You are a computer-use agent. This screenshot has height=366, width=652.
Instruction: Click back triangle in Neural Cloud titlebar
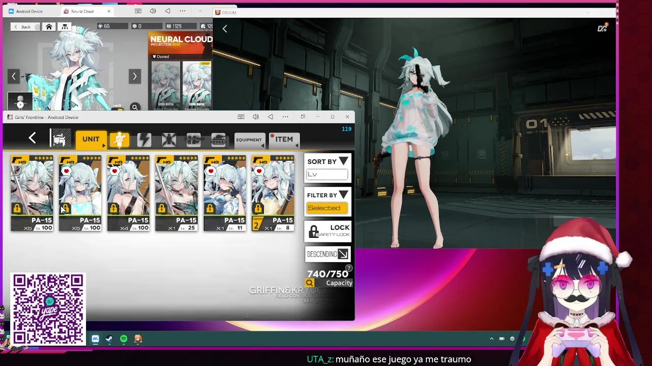pos(168,11)
